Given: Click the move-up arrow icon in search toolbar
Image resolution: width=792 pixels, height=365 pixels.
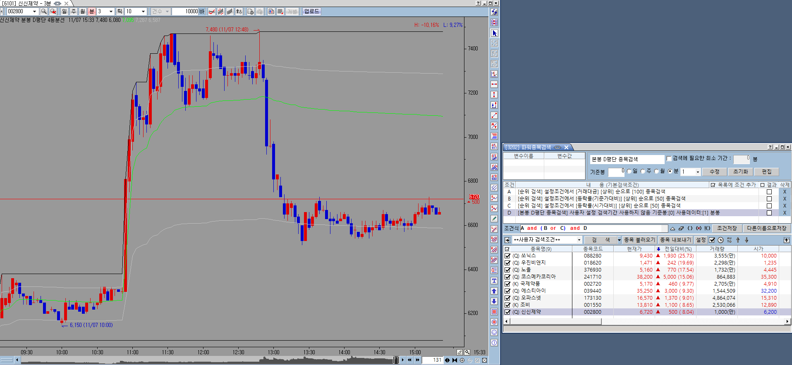Looking at the screenshot, I should [x=738, y=240].
